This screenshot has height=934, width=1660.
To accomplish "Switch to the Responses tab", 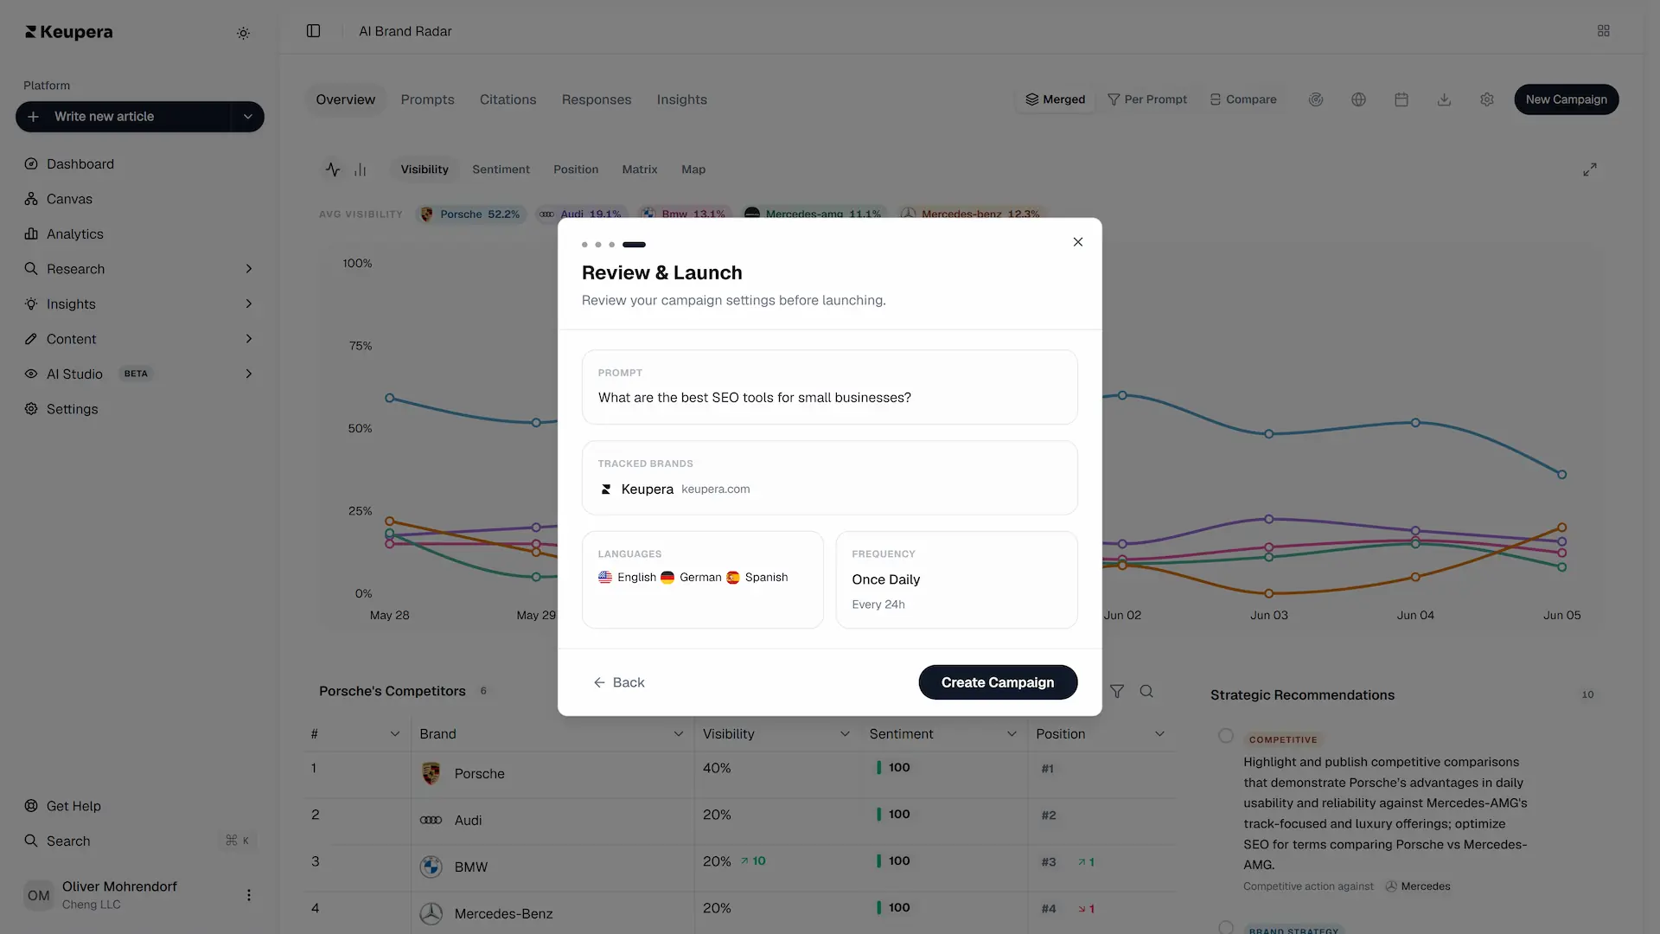I will 597,99.
